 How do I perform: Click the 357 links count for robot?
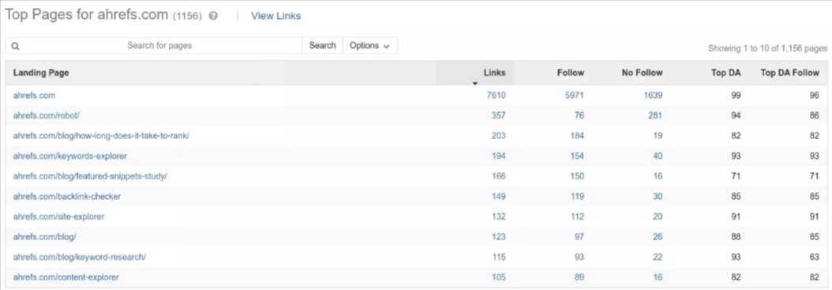click(498, 116)
